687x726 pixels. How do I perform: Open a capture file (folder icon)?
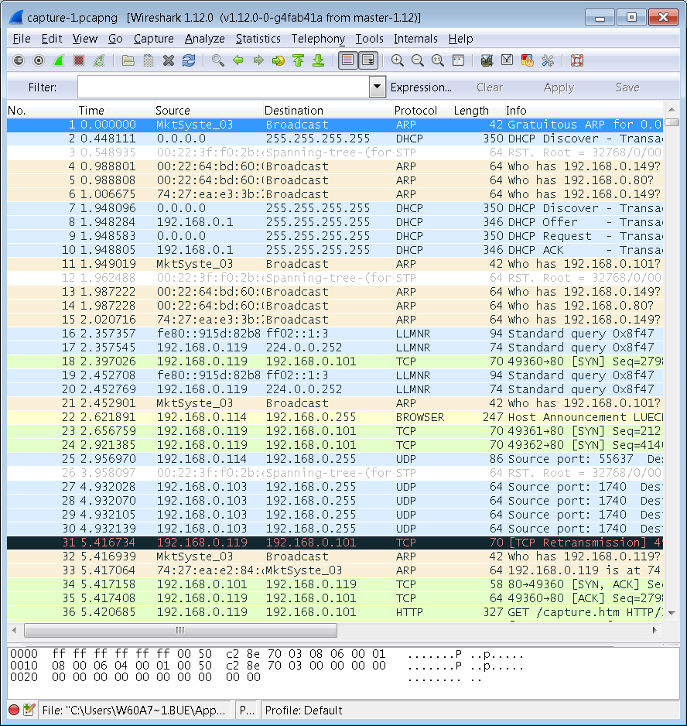tap(128, 60)
